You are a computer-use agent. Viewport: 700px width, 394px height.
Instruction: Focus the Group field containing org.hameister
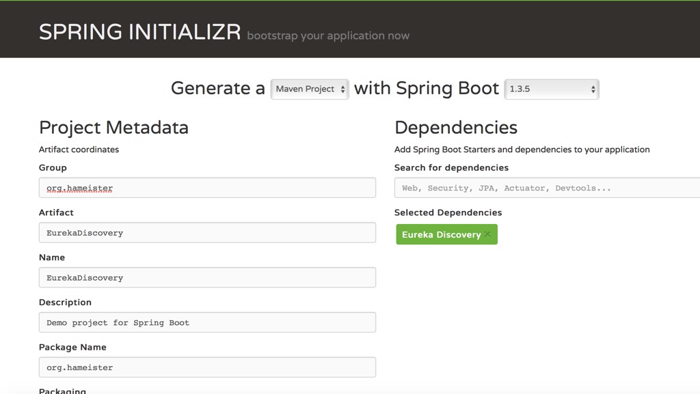click(x=207, y=188)
